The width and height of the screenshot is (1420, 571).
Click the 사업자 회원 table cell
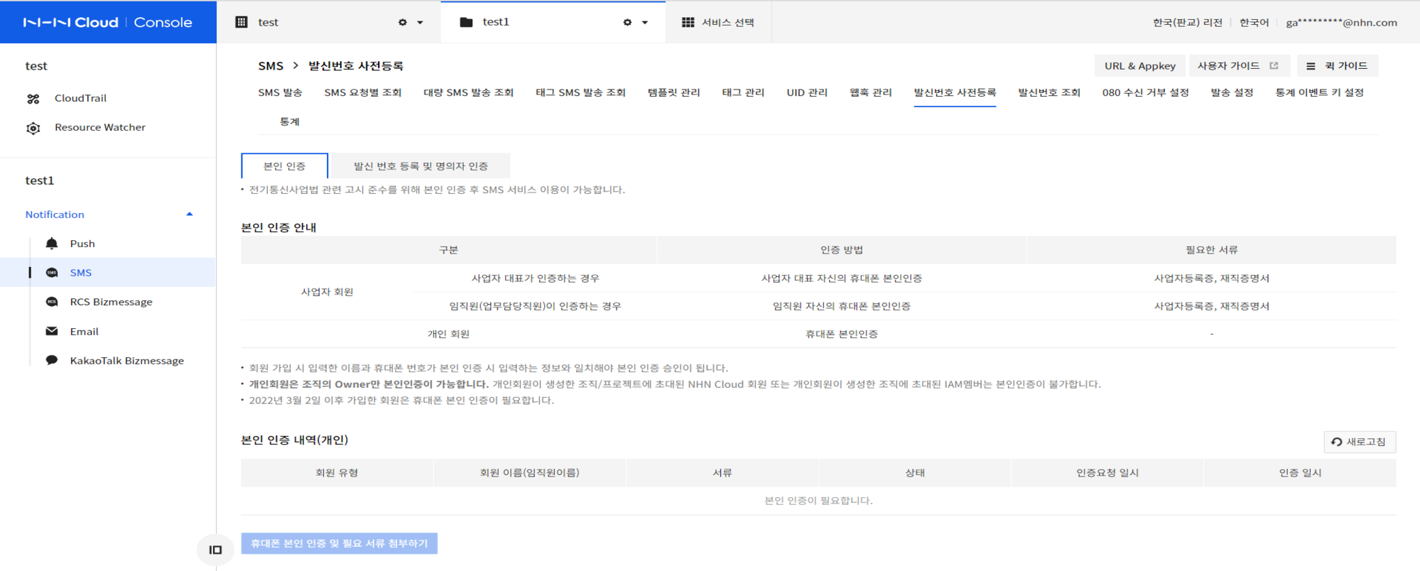tap(327, 292)
